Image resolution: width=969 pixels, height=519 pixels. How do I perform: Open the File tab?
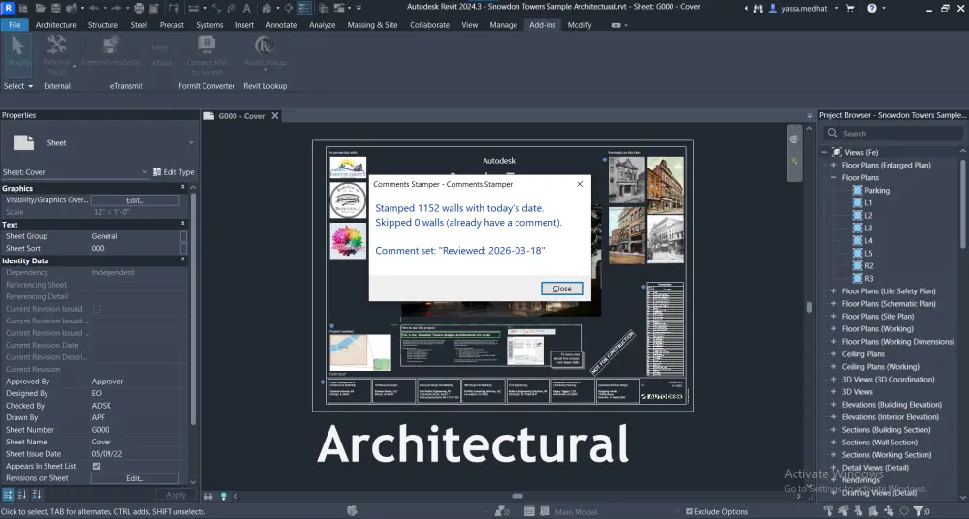tap(15, 25)
